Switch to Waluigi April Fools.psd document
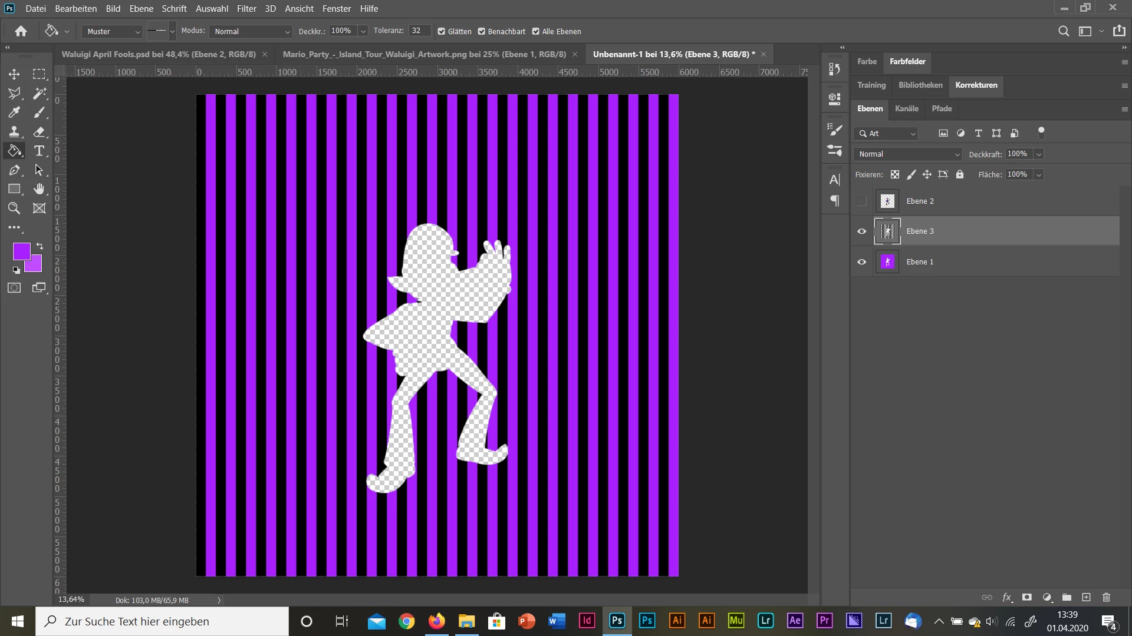The width and height of the screenshot is (1132, 636). 159,54
